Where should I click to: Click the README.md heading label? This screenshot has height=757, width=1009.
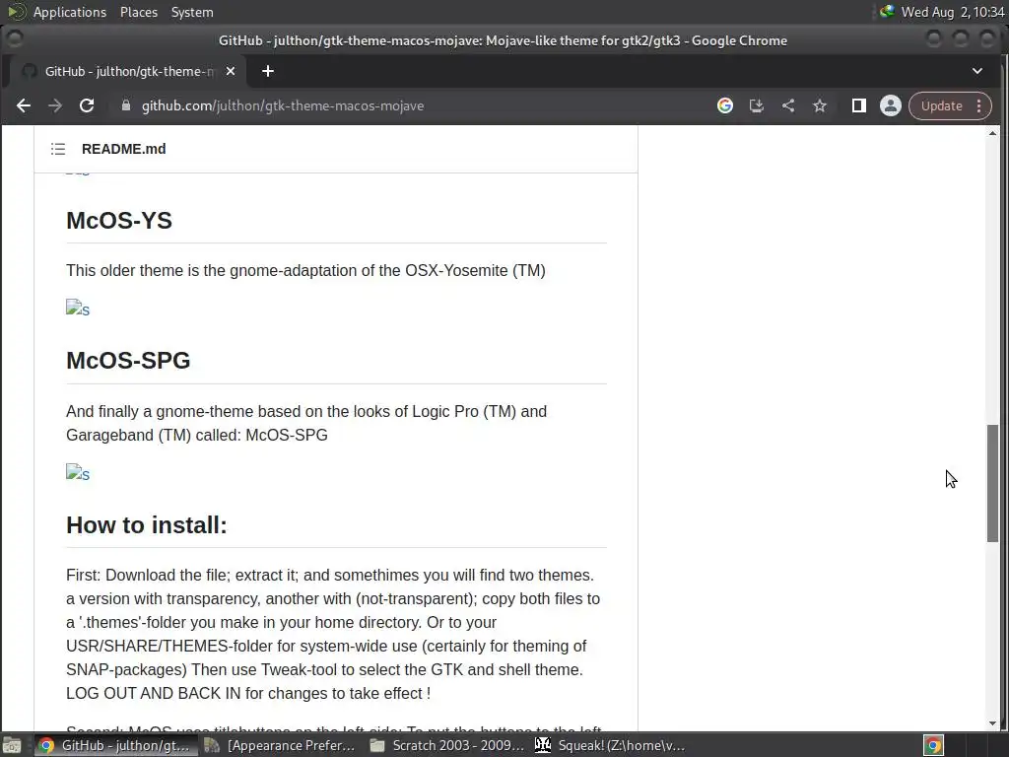[123, 149]
